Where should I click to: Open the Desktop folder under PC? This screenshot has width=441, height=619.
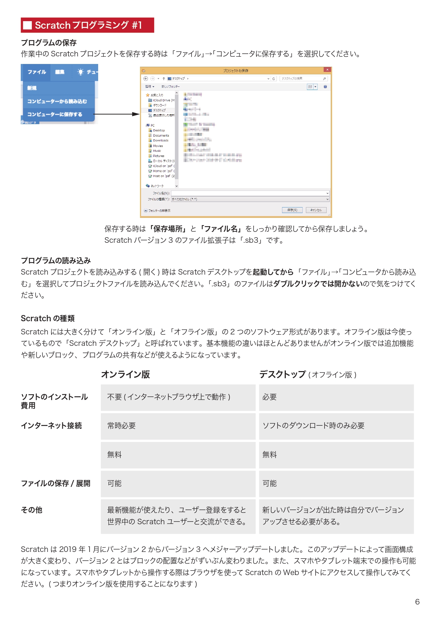pos(157,130)
